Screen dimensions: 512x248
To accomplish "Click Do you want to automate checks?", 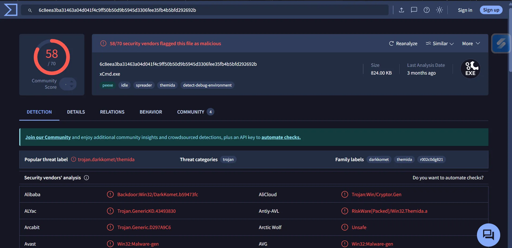I will [448, 178].
